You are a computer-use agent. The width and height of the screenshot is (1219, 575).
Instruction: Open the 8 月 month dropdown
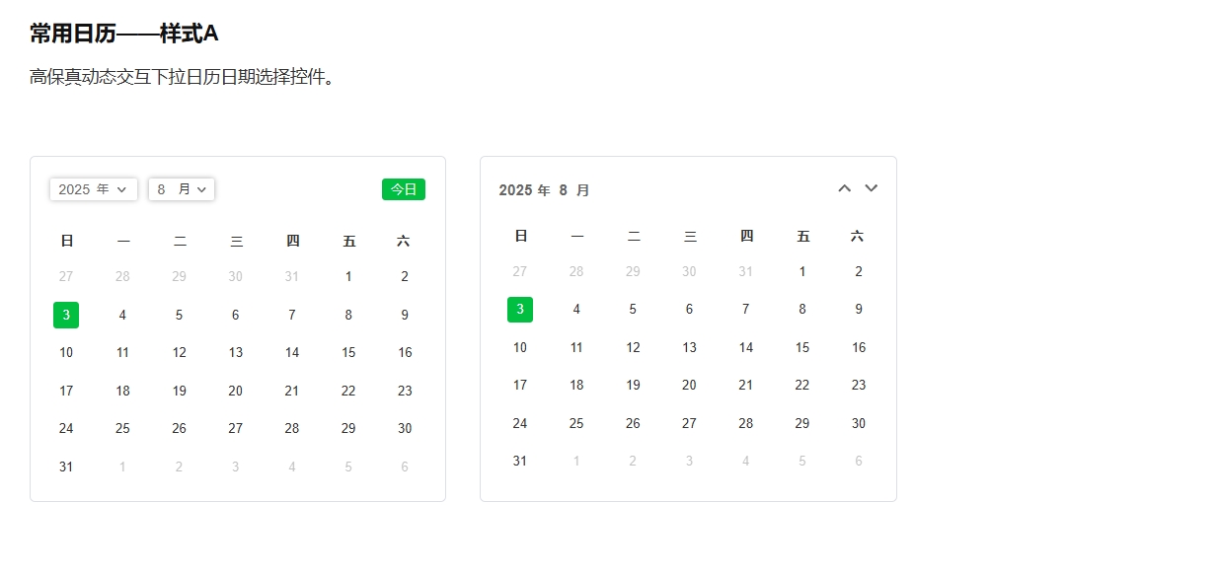(182, 189)
